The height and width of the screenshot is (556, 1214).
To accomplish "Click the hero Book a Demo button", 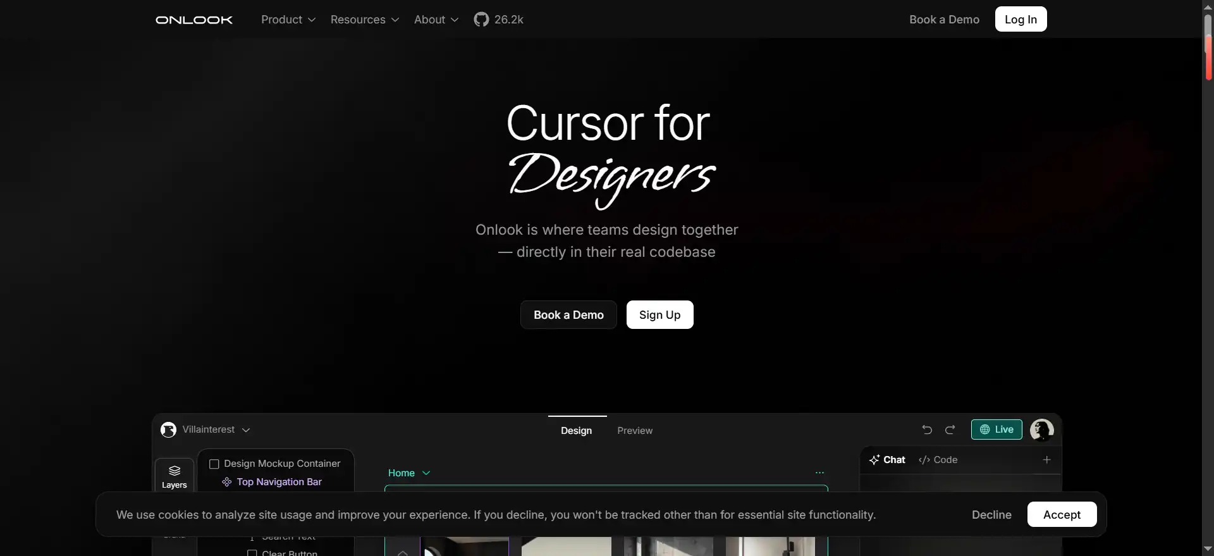I will coord(568,315).
